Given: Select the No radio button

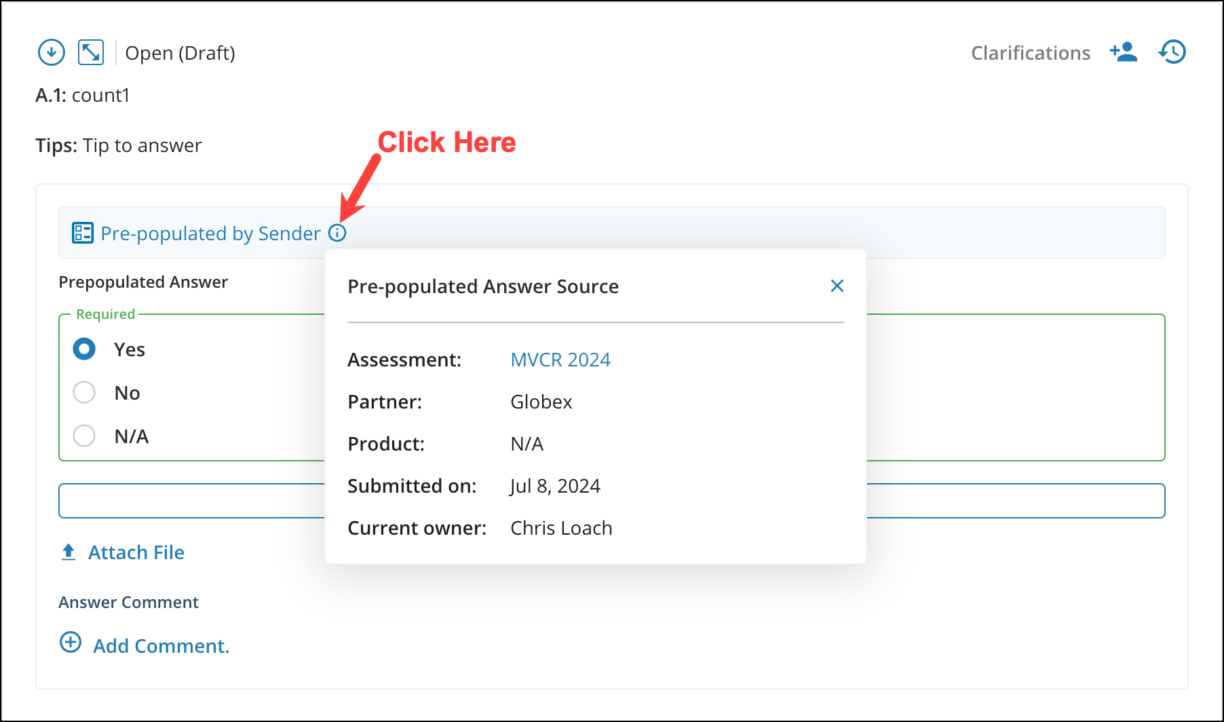Looking at the screenshot, I should (84, 392).
